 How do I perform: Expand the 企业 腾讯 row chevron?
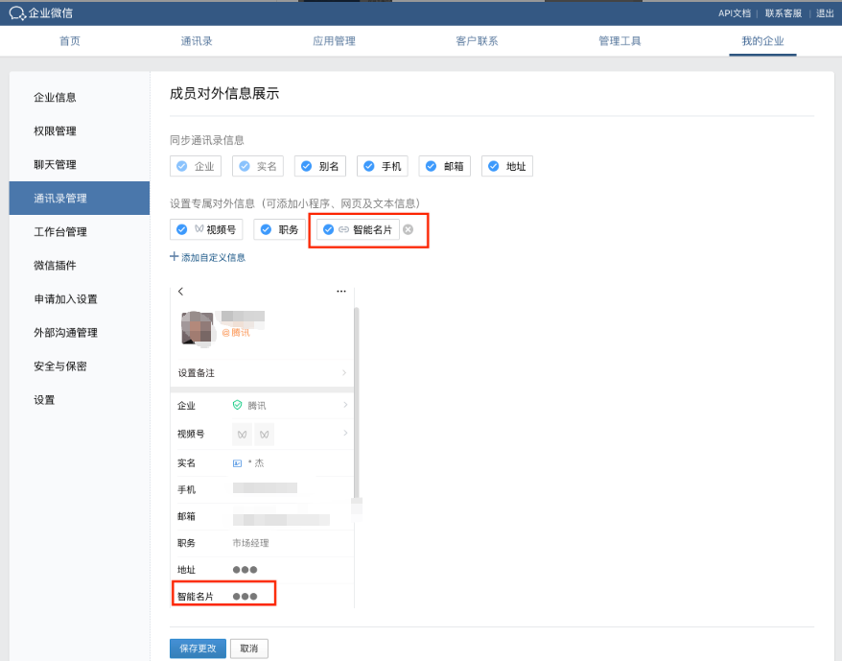click(345, 405)
